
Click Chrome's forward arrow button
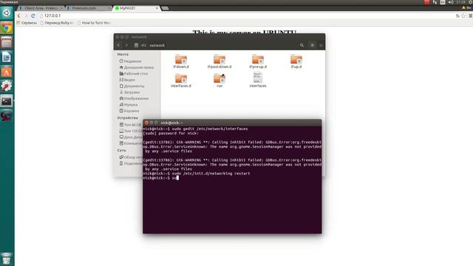[26, 16]
